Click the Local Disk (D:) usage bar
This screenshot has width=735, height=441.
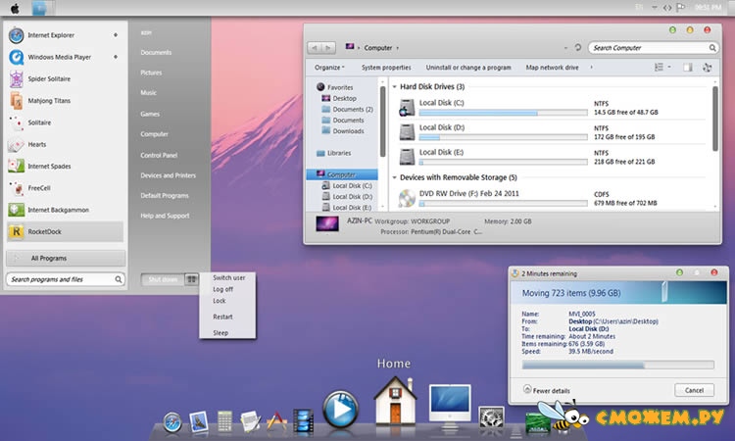pos(503,138)
